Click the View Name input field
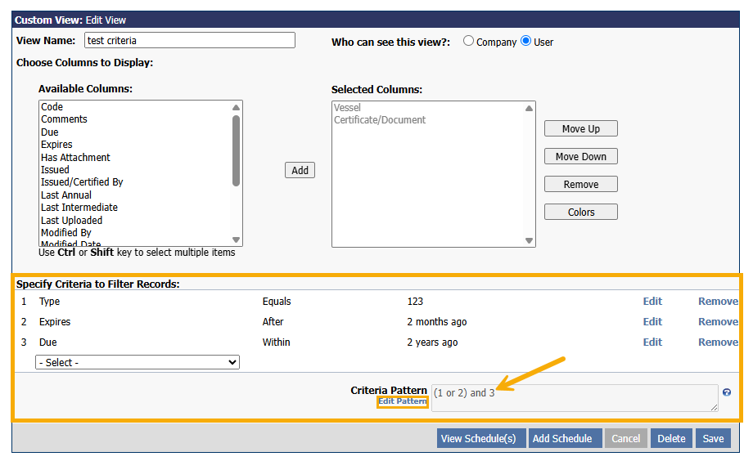The height and width of the screenshot is (470, 753). (x=189, y=41)
